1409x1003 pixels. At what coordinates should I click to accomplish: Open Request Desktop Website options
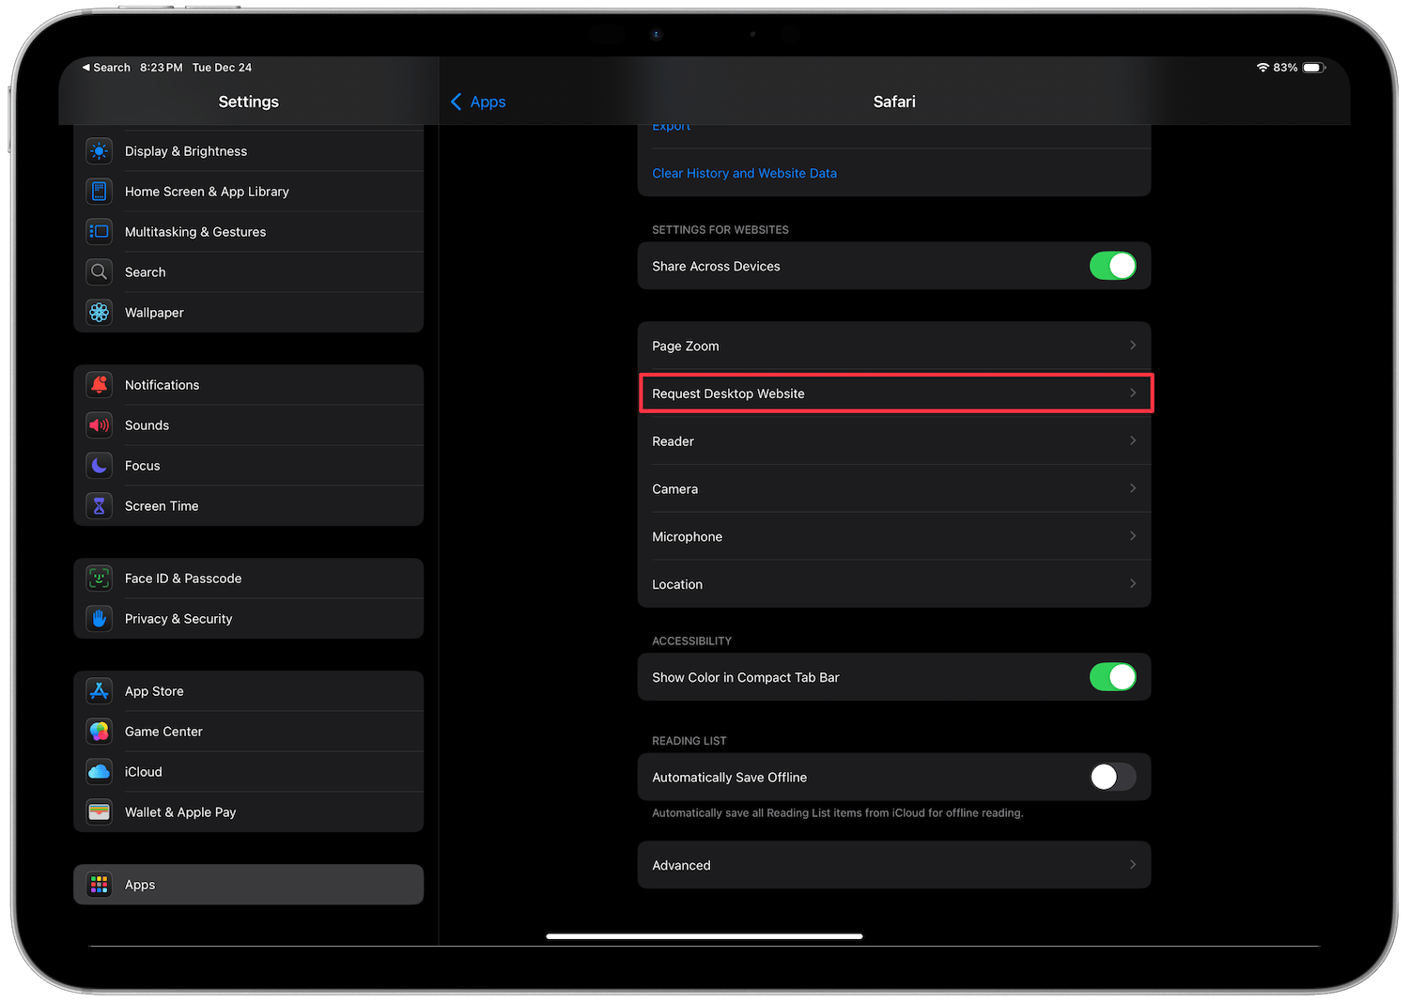tap(894, 393)
